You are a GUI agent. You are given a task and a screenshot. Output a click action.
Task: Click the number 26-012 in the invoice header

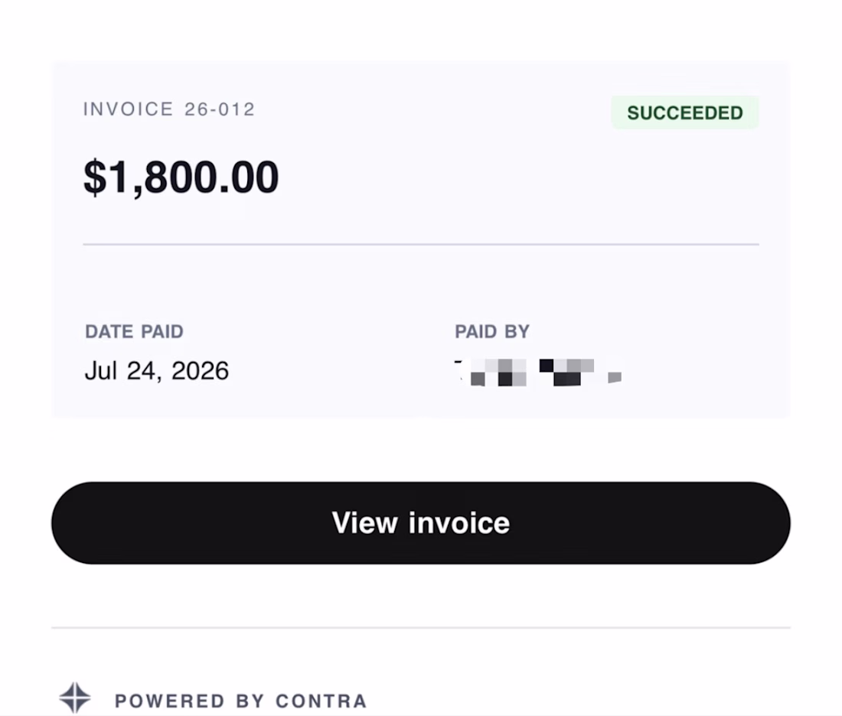click(x=220, y=109)
